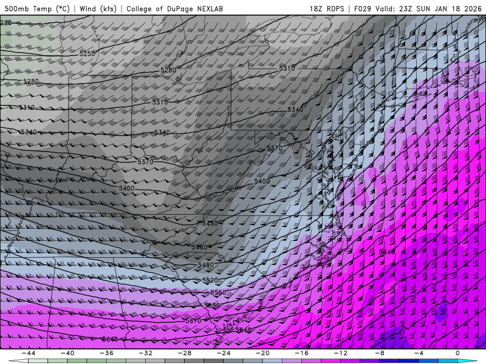Click the 5460 height contour label
The image size is (486, 364).
pos(199,247)
